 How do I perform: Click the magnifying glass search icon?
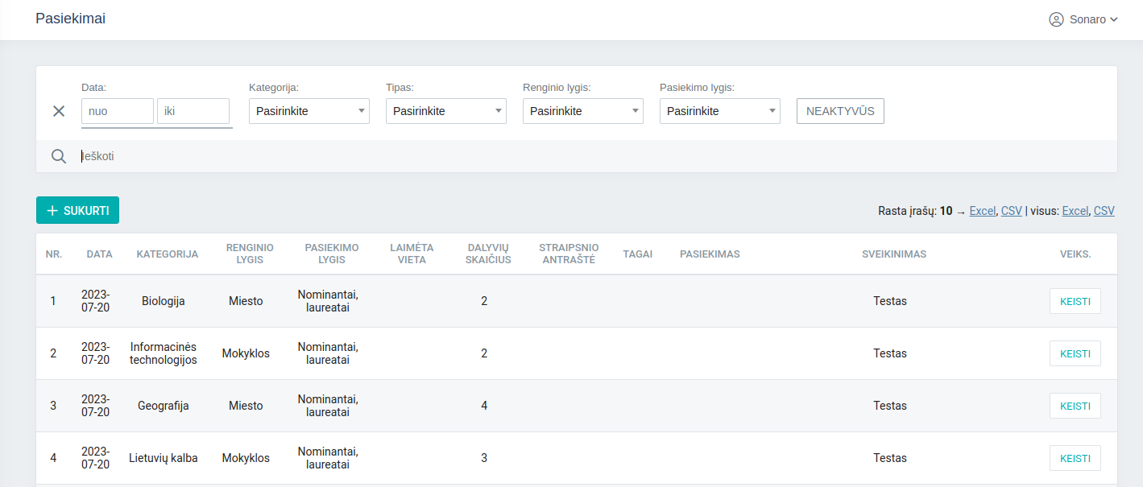[59, 156]
